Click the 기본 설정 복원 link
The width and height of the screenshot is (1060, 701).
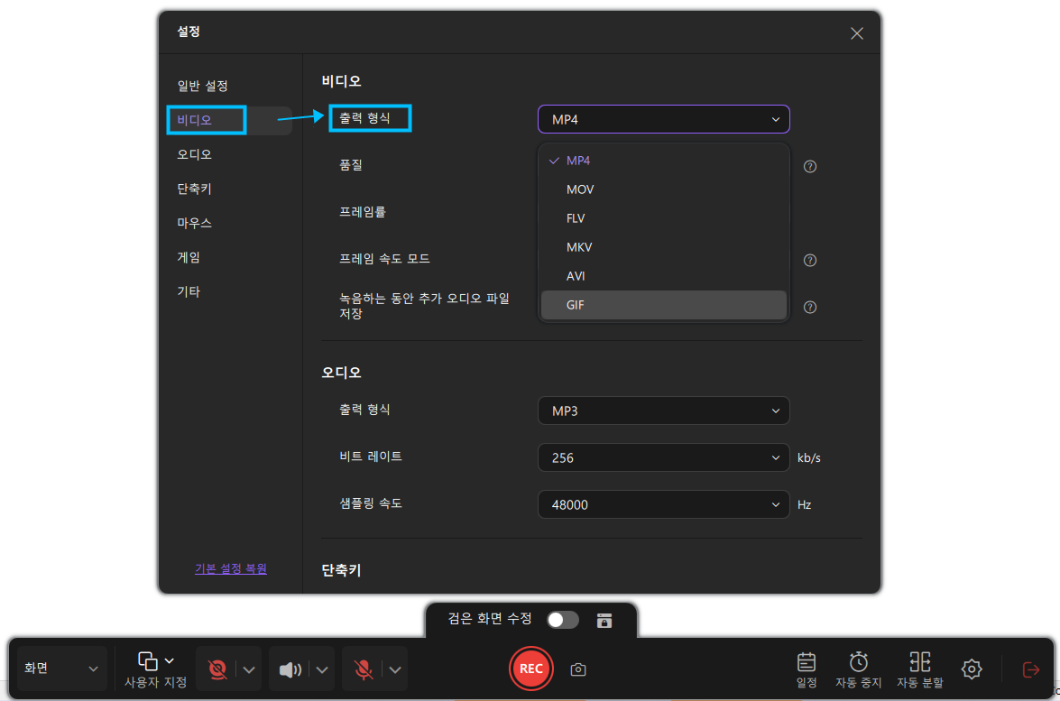[231, 568]
